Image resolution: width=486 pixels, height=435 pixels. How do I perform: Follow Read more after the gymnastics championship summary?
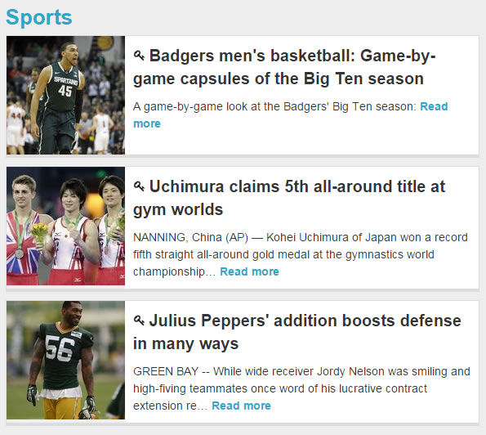(x=249, y=271)
